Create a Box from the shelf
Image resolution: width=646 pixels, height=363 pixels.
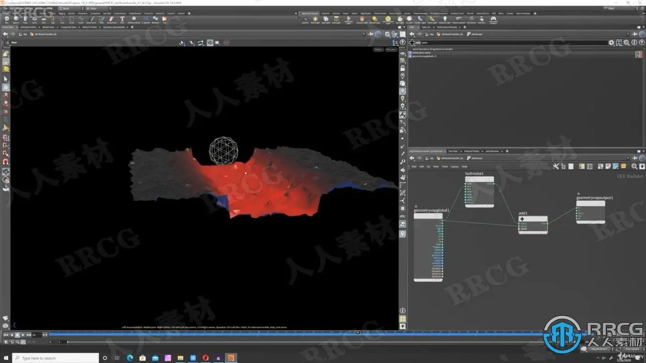[7, 20]
